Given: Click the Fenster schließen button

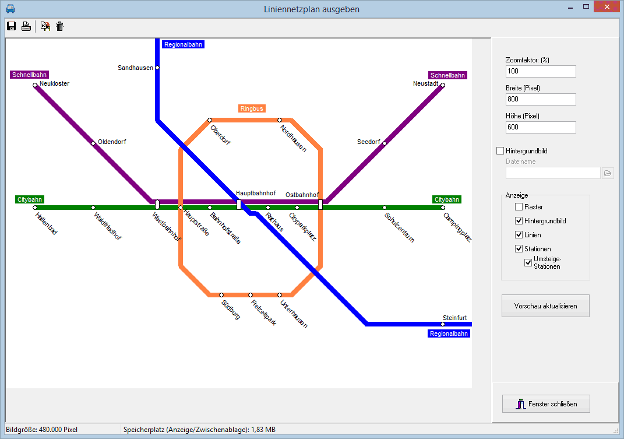Looking at the screenshot, I should 545,403.
